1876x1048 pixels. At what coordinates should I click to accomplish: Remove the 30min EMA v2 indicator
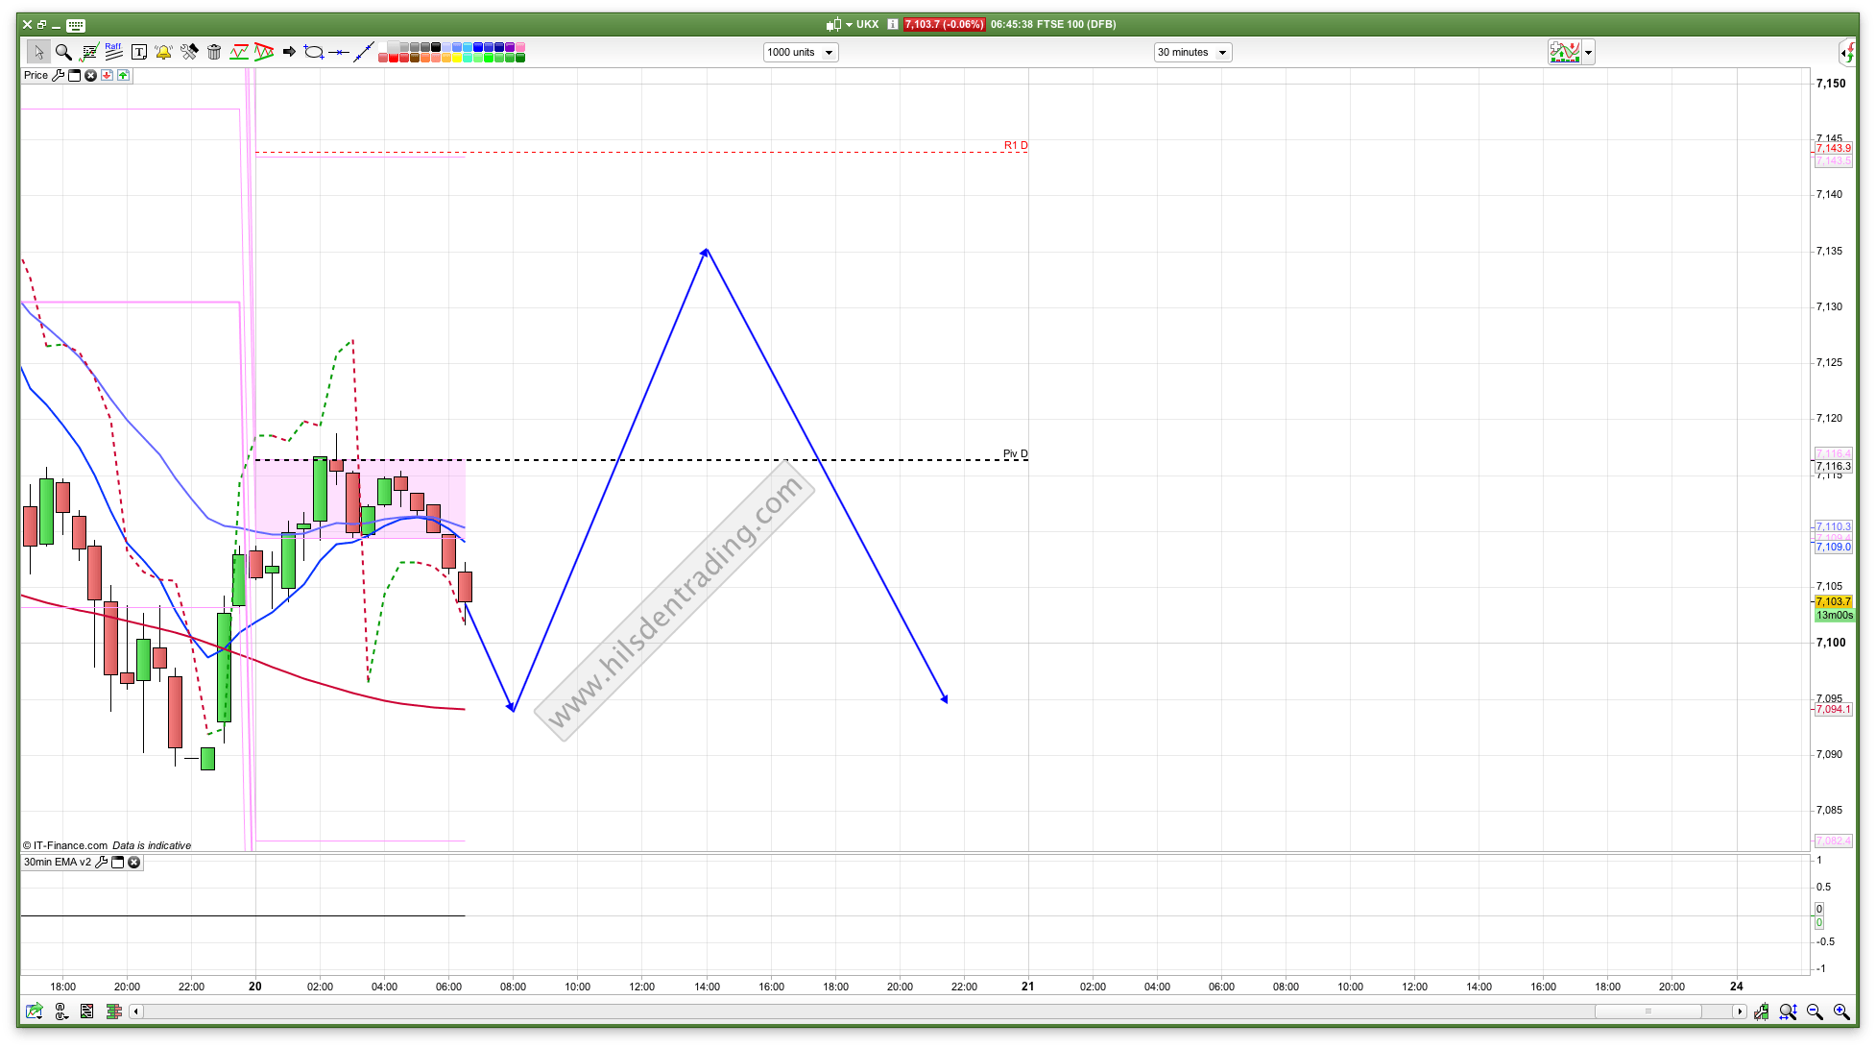(134, 862)
